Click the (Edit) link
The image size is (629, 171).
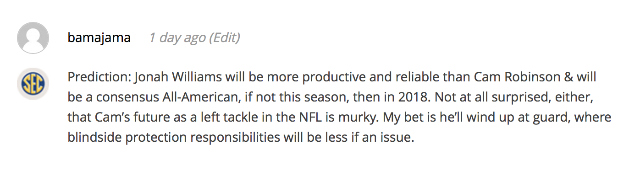click(x=225, y=37)
